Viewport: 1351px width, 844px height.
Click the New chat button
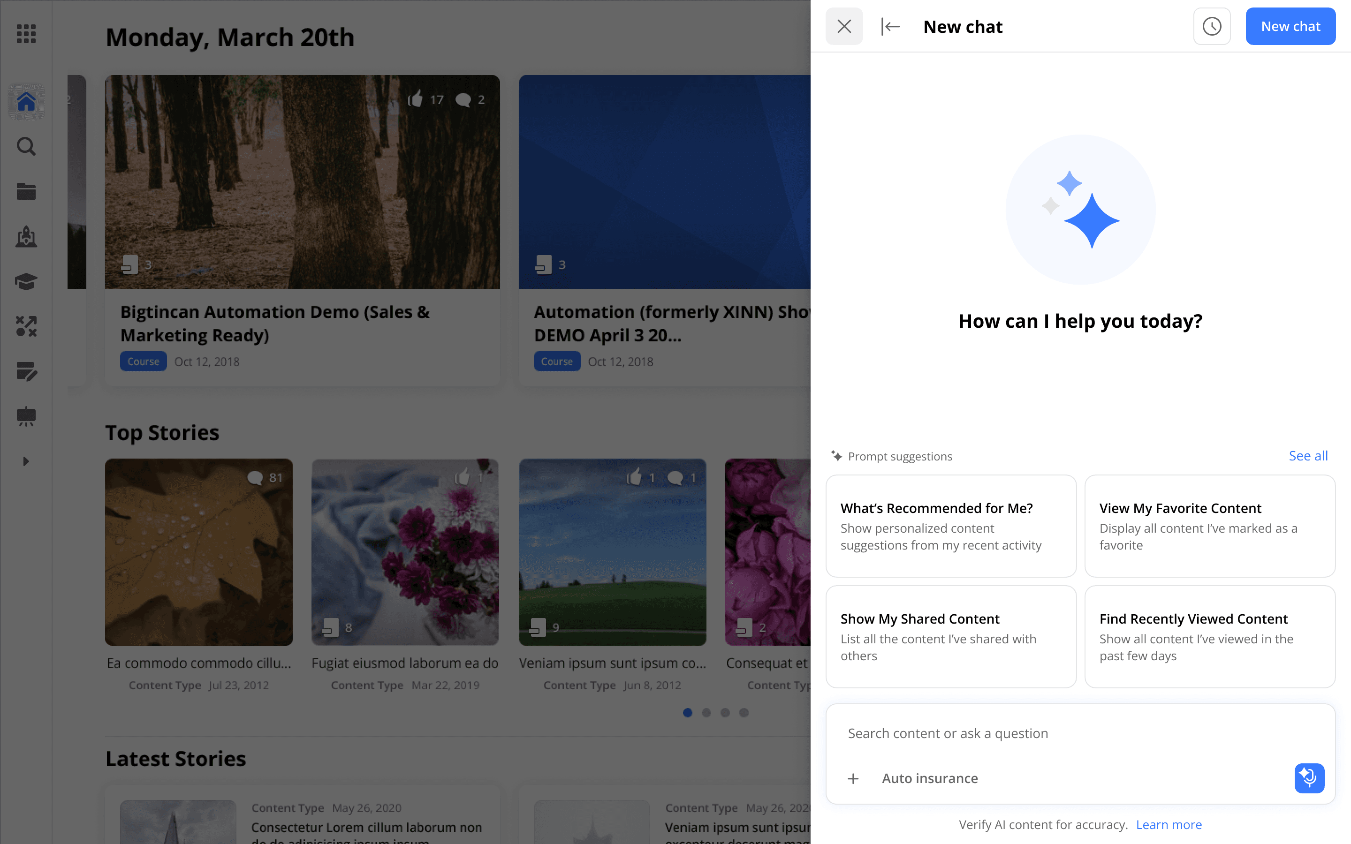[1290, 26]
